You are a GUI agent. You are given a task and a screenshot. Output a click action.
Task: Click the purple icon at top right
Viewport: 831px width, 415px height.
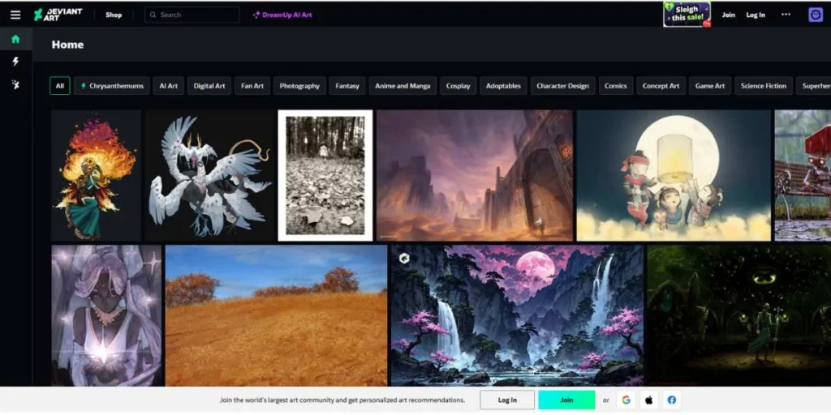coord(816,15)
